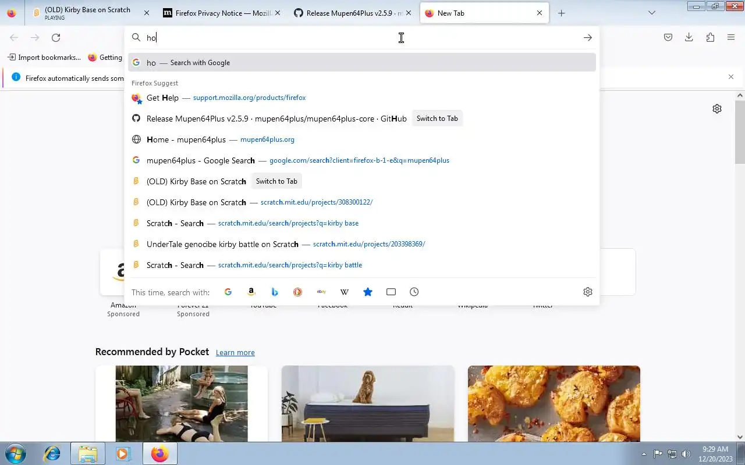Select Scratch Search kirby base suggestion
745x465 pixels.
tap(362, 223)
